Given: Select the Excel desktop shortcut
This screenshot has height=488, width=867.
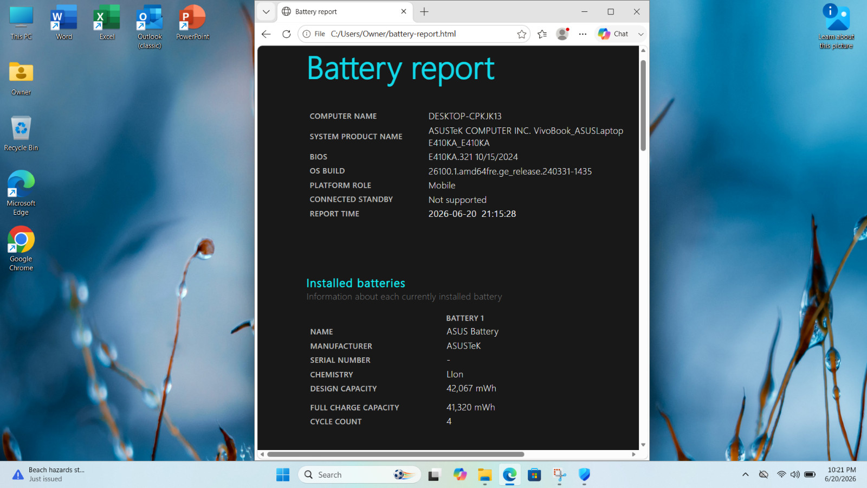Looking at the screenshot, I should (x=107, y=23).
